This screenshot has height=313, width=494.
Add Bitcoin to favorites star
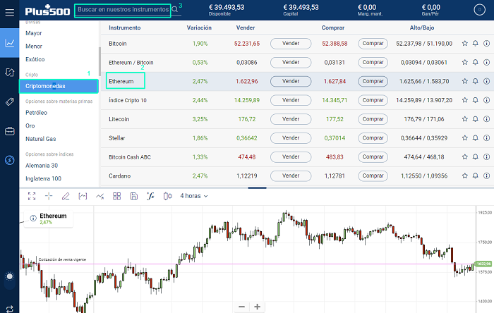464,44
